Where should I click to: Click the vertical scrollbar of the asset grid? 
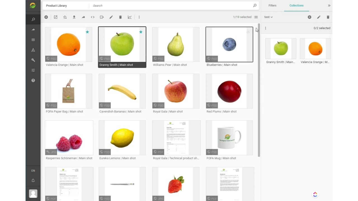259,90
